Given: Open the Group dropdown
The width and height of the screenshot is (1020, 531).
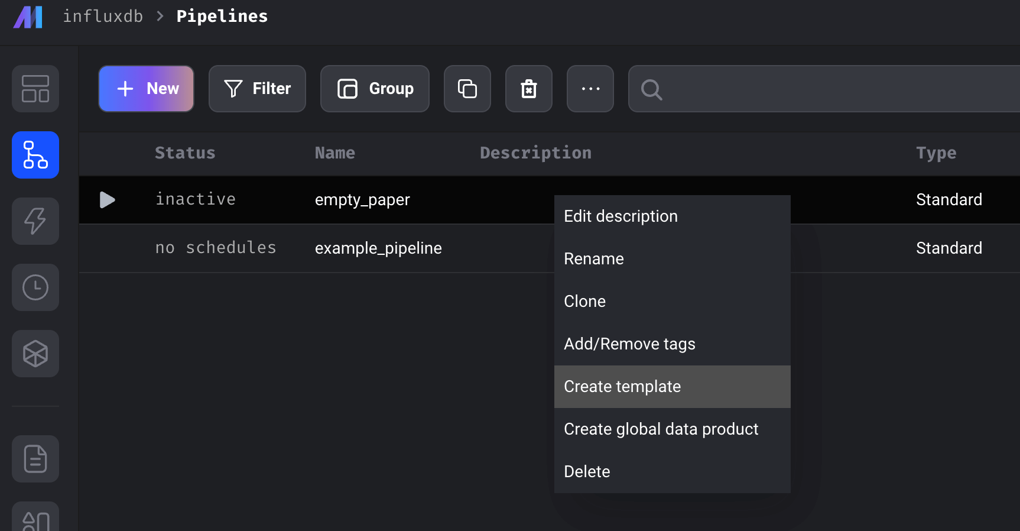Looking at the screenshot, I should pos(375,89).
